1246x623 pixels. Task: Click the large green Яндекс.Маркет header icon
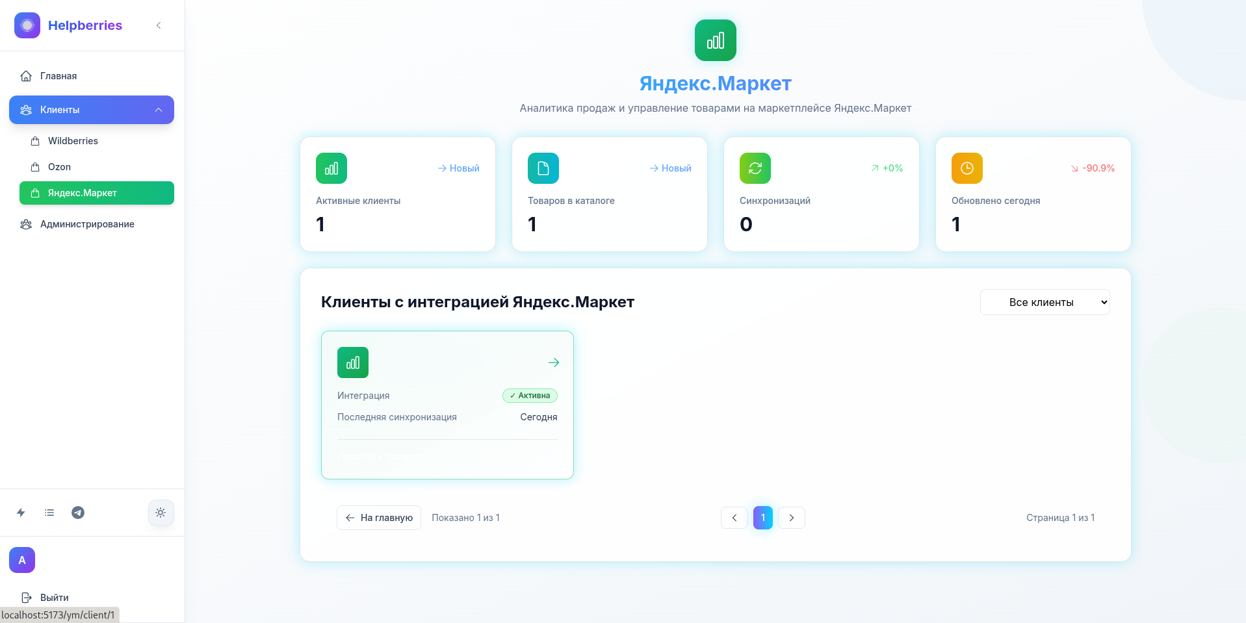coord(716,40)
